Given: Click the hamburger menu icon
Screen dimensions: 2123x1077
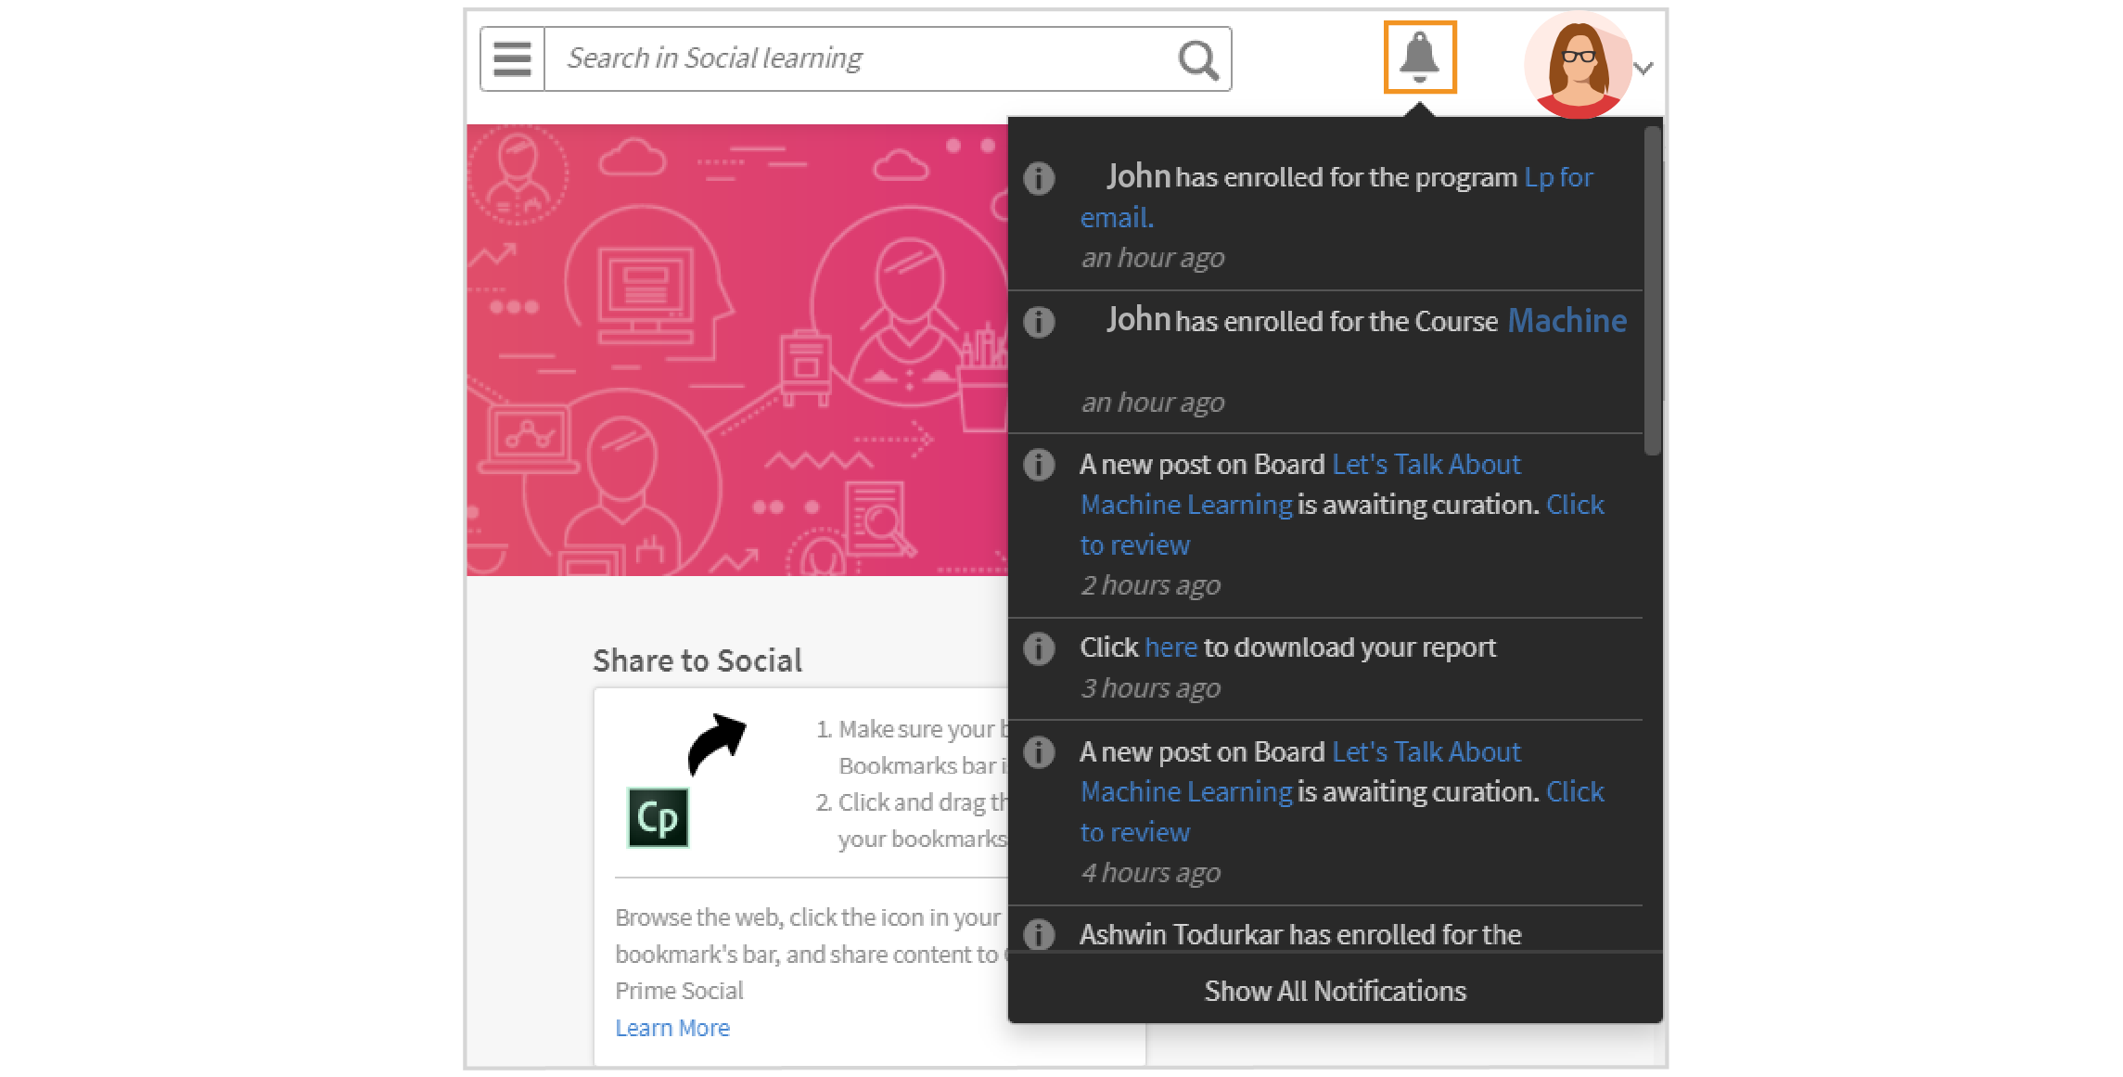Looking at the screenshot, I should click(x=512, y=58).
